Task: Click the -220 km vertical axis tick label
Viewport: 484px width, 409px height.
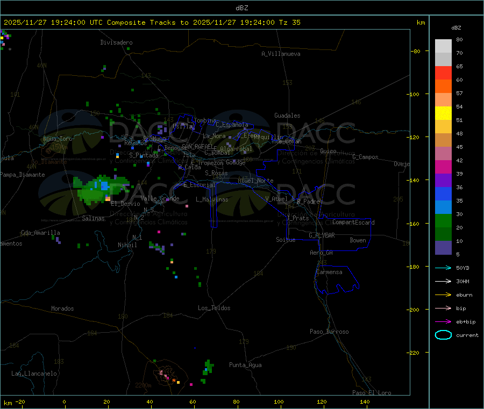Action: 414,353
